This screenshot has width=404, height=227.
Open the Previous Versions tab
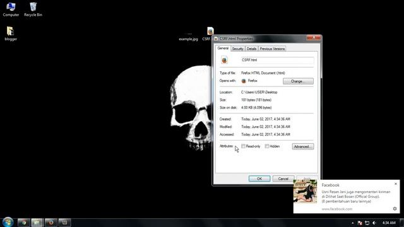point(272,49)
